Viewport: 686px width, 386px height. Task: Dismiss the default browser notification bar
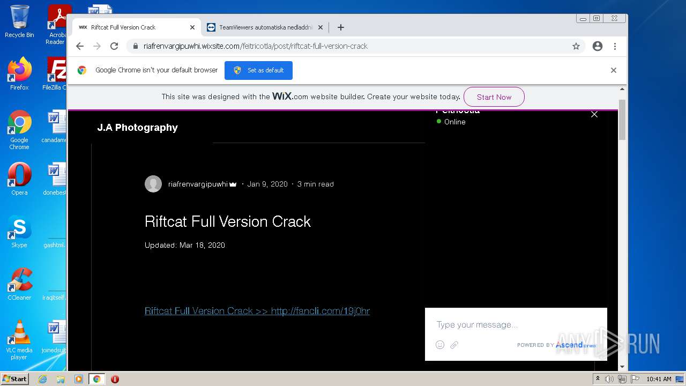pos(614,70)
